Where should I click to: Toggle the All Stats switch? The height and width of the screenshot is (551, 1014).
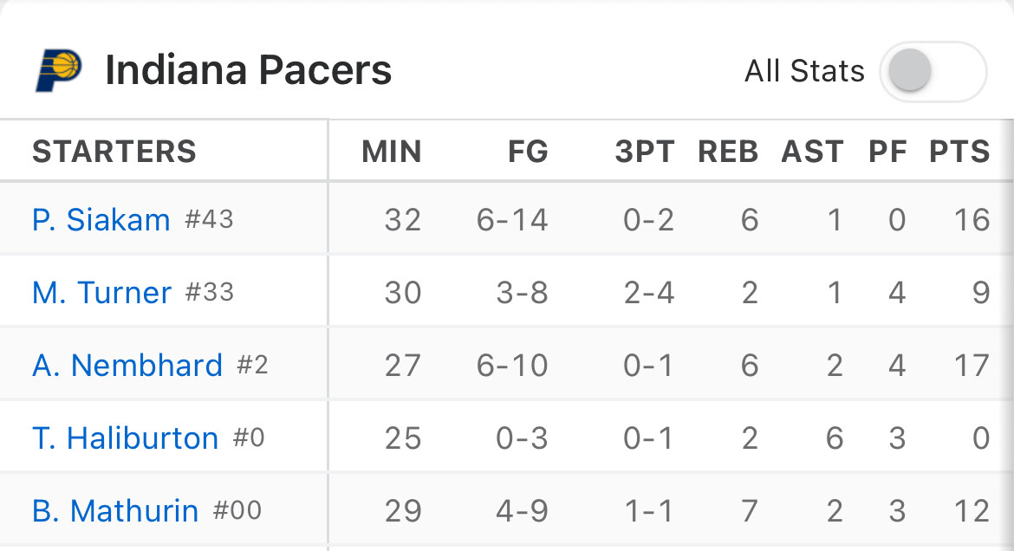pos(933,71)
